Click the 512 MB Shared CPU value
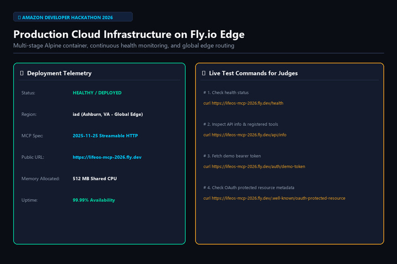 (x=95, y=178)
